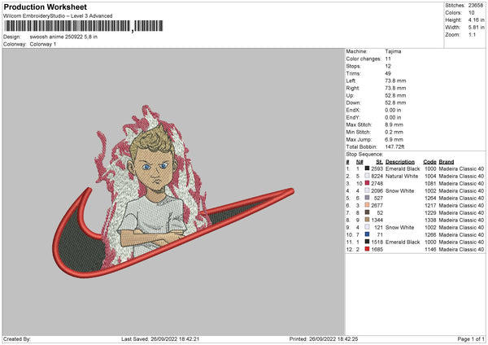Select 'Natural White' description in row 2
Screen dimensions: 488x345
402,176
